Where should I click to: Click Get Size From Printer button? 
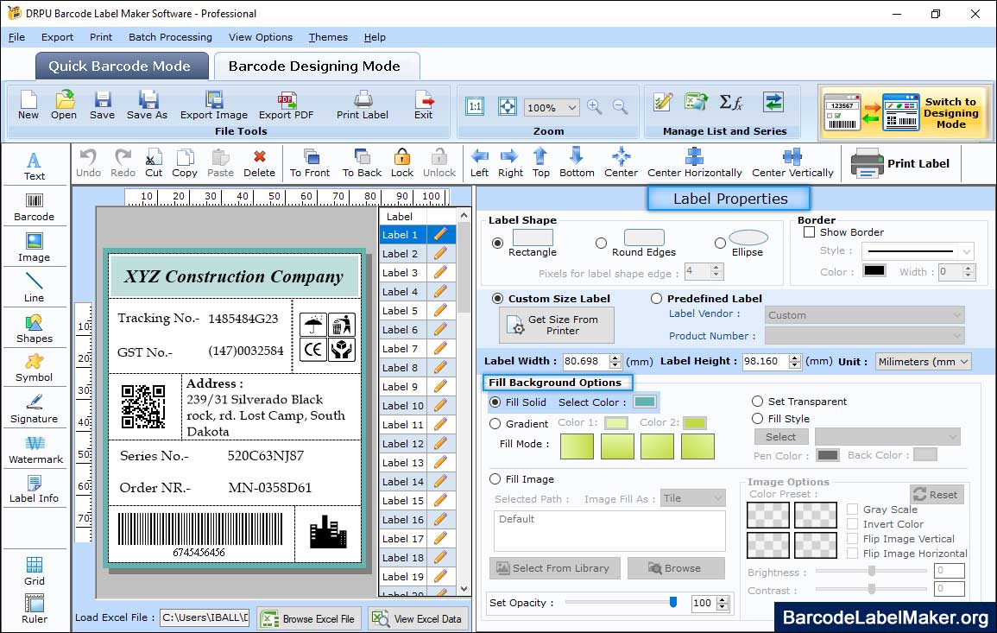(x=557, y=325)
